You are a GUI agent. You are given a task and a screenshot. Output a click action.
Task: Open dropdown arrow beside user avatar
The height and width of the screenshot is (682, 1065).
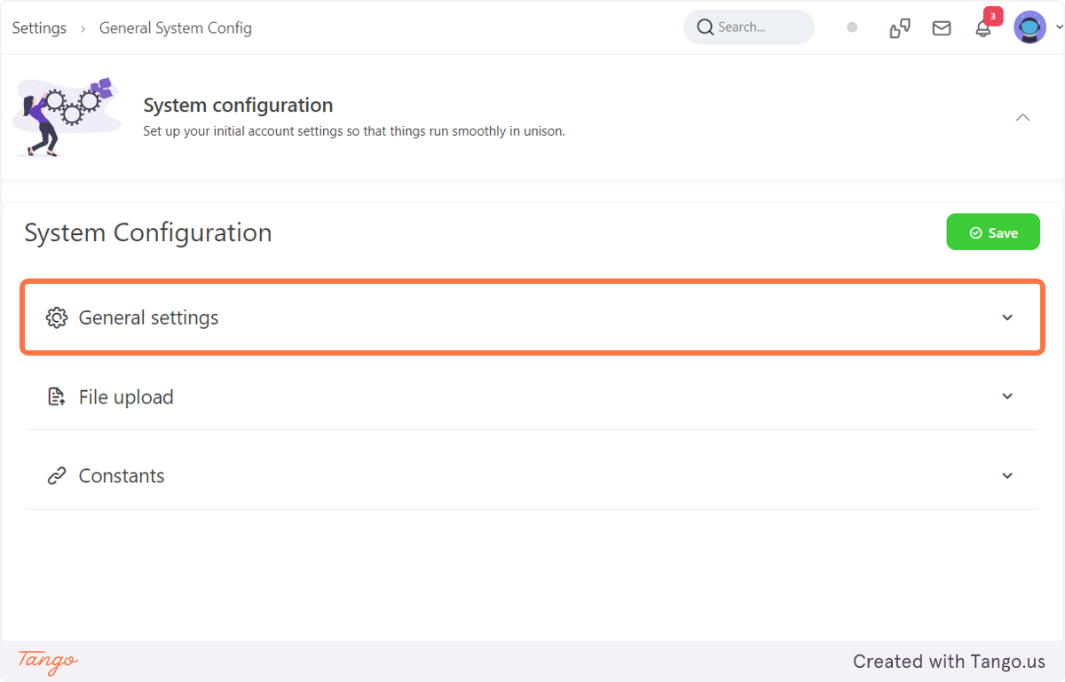click(1060, 28)
